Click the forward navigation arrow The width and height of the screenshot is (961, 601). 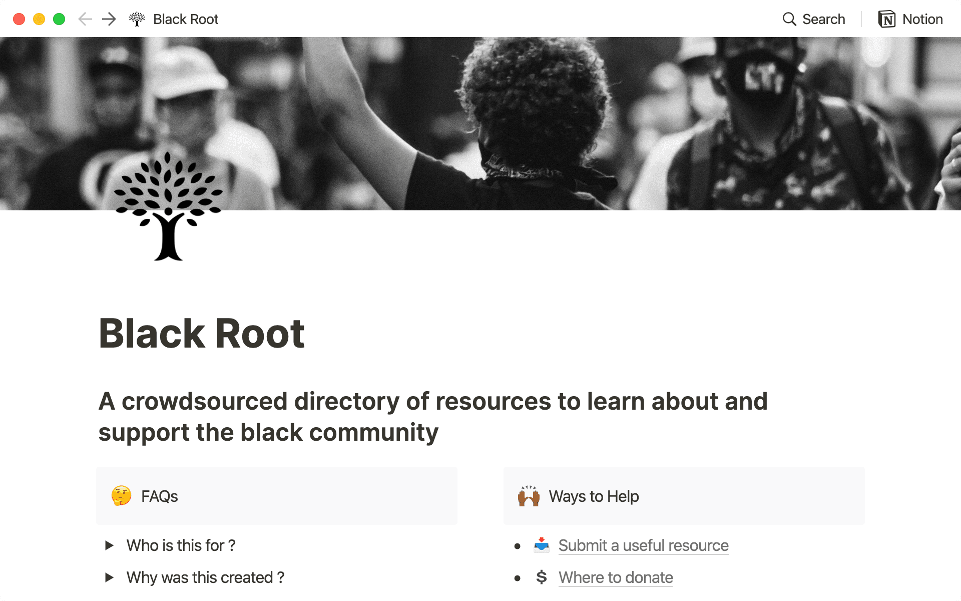click(x=109, y=19)
